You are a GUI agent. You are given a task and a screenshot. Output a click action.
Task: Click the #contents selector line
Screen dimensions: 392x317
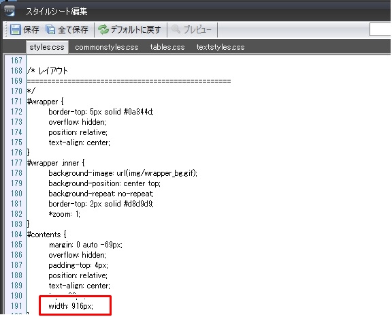(46, 235)
